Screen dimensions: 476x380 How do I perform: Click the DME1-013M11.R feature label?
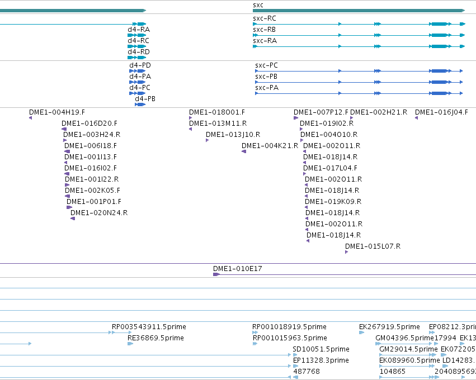pos(218,123)
